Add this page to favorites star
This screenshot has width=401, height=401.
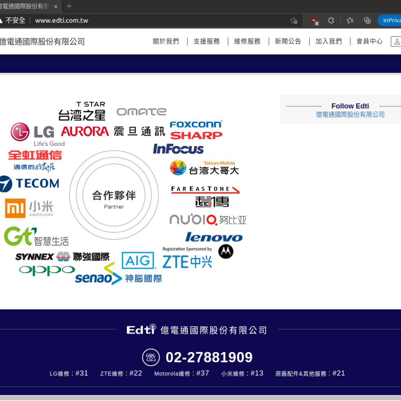point(294,20)
